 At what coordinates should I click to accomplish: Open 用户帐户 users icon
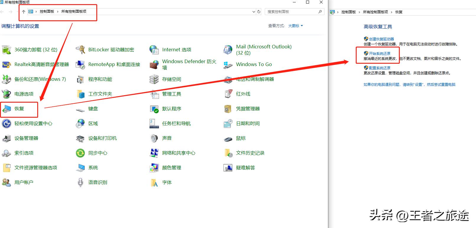7,183
